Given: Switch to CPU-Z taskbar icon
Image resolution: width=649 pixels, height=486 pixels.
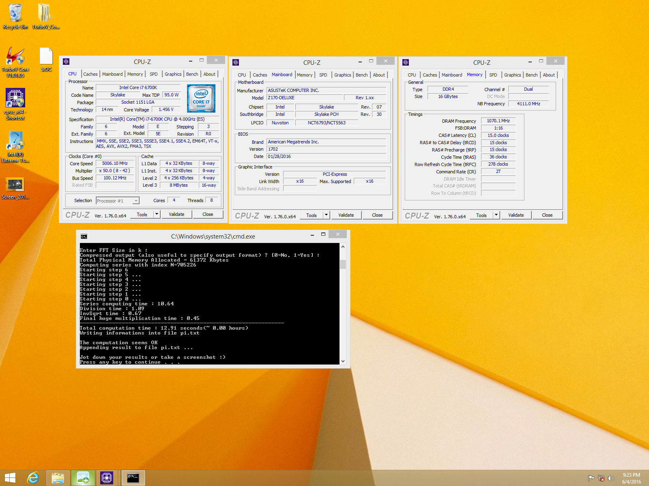Looking at the screenshot, I should tap(107, 478).
